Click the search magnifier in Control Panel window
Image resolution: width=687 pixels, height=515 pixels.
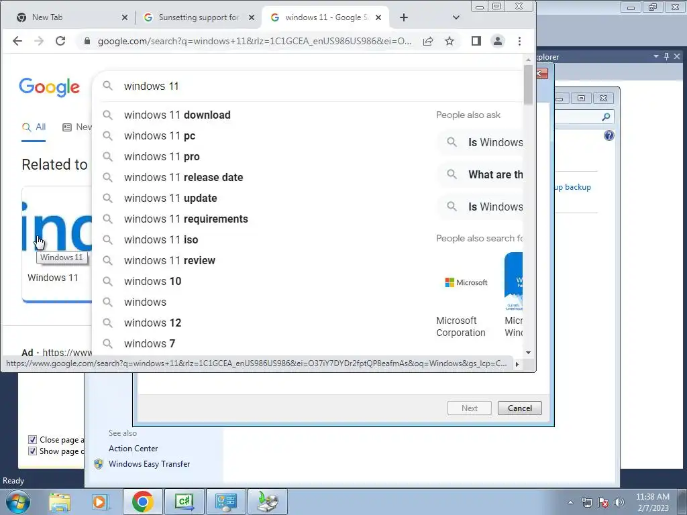tap(606, 117)
